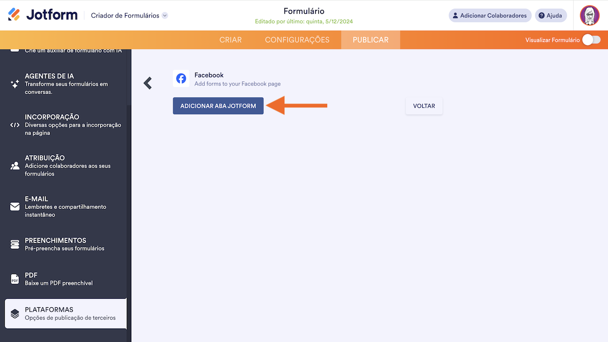Click the assignment people icon
608x342 pixels.
(x=15, y=166)
